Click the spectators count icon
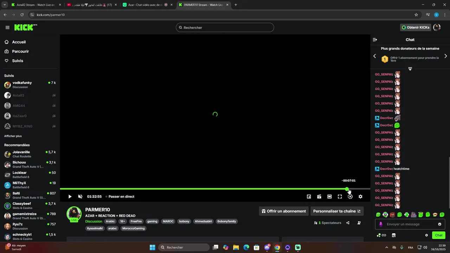Viewport: 450px width, 253px height. coord(316,223)
